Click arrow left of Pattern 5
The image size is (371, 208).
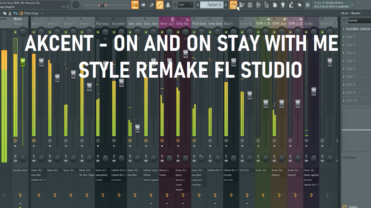(x=197, y=5)
